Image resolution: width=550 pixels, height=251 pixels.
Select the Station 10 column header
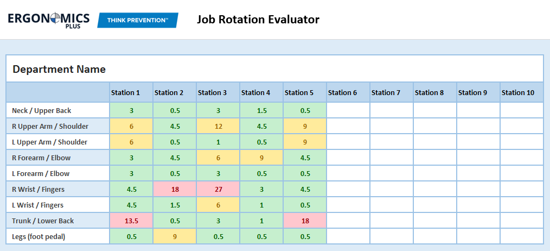tap(522, 93)
